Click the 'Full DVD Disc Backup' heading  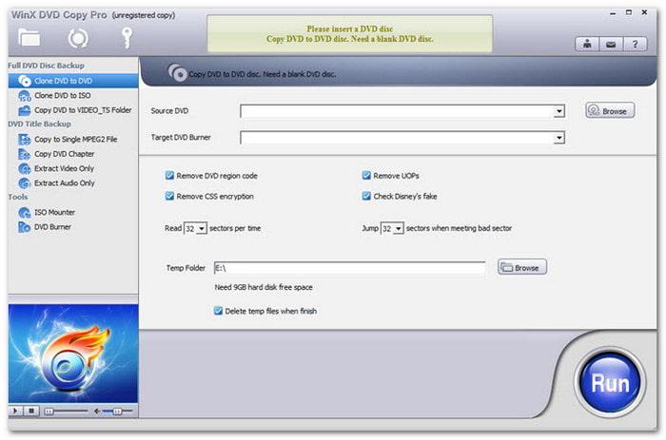click(47, 66)
